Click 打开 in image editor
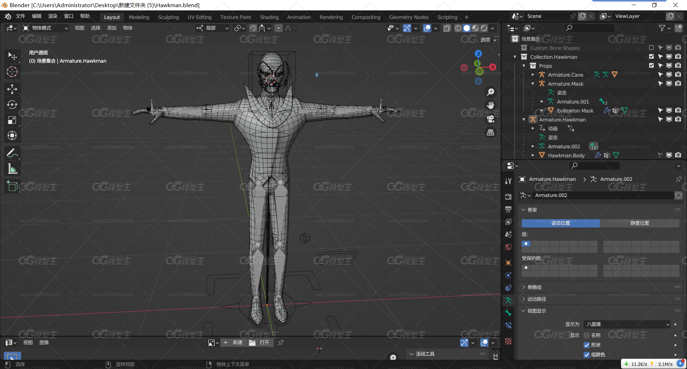Image resolution: width=687 pixels, height=369 pixels. 260,342
